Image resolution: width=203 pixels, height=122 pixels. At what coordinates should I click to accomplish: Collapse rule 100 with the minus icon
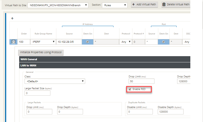click(13, 42)
